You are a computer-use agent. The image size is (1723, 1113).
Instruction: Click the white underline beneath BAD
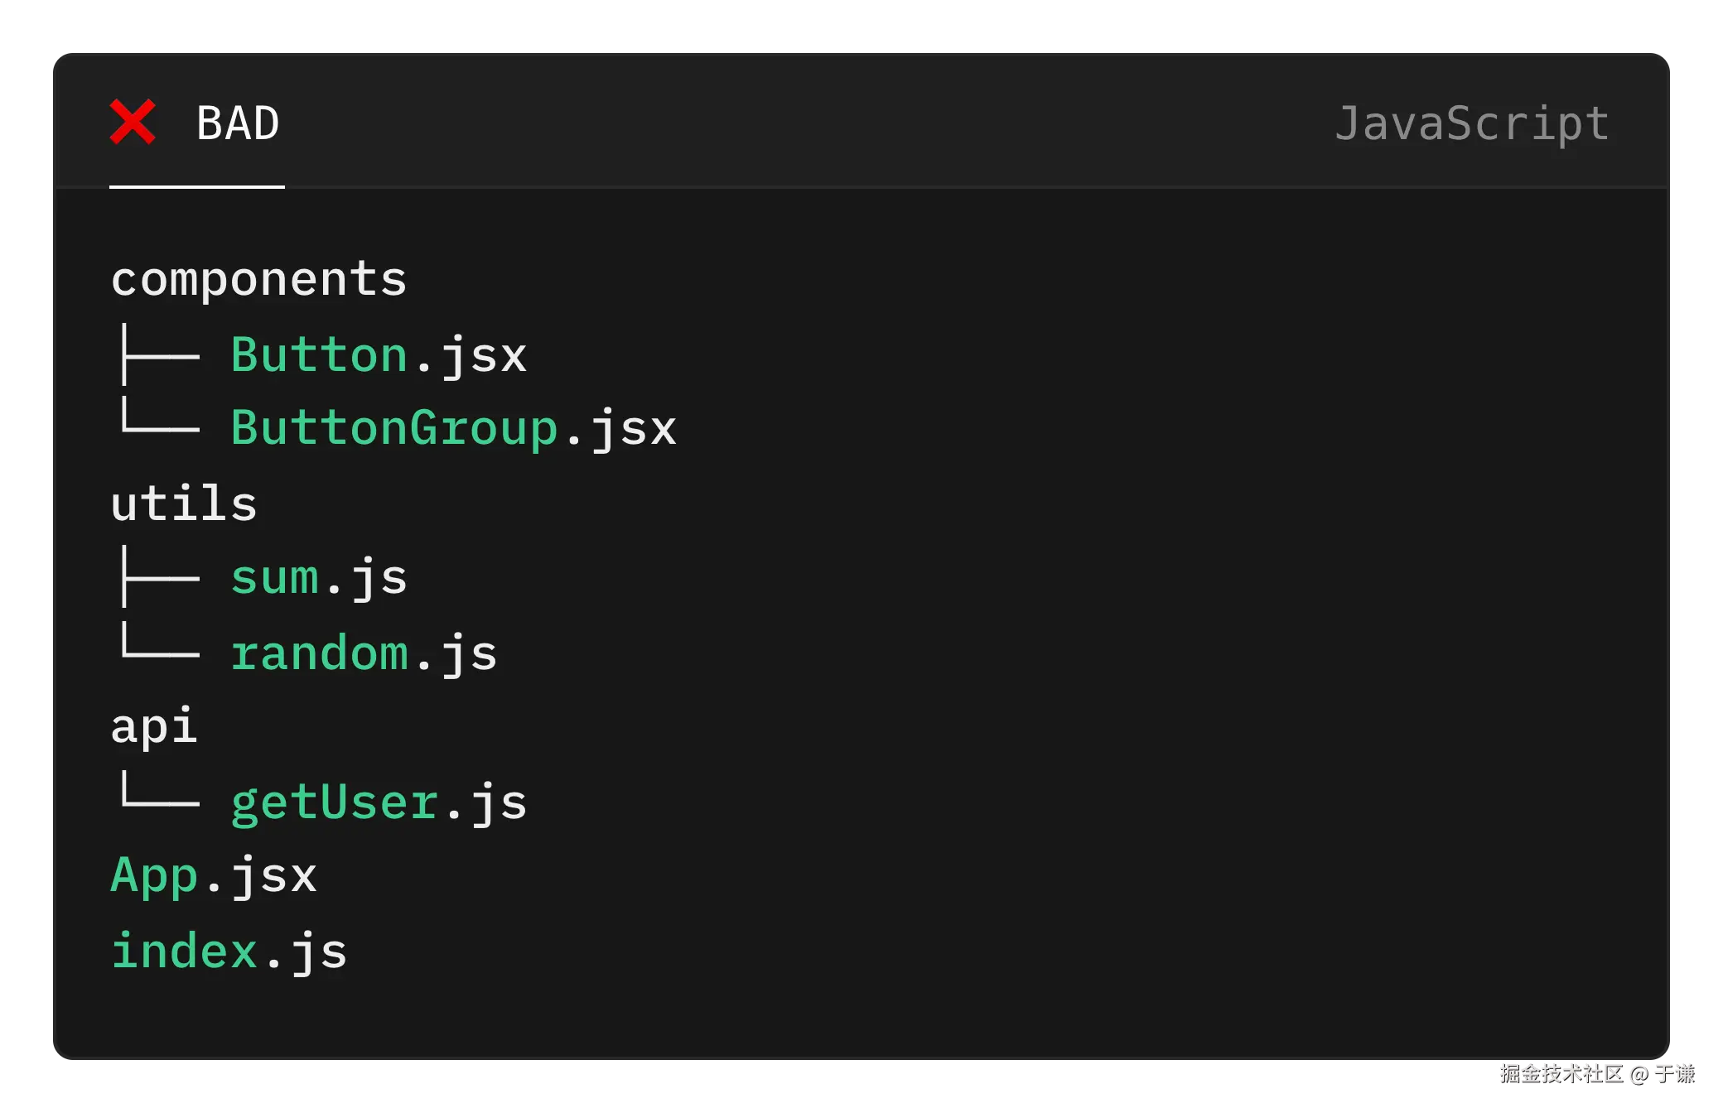(197, 186)
